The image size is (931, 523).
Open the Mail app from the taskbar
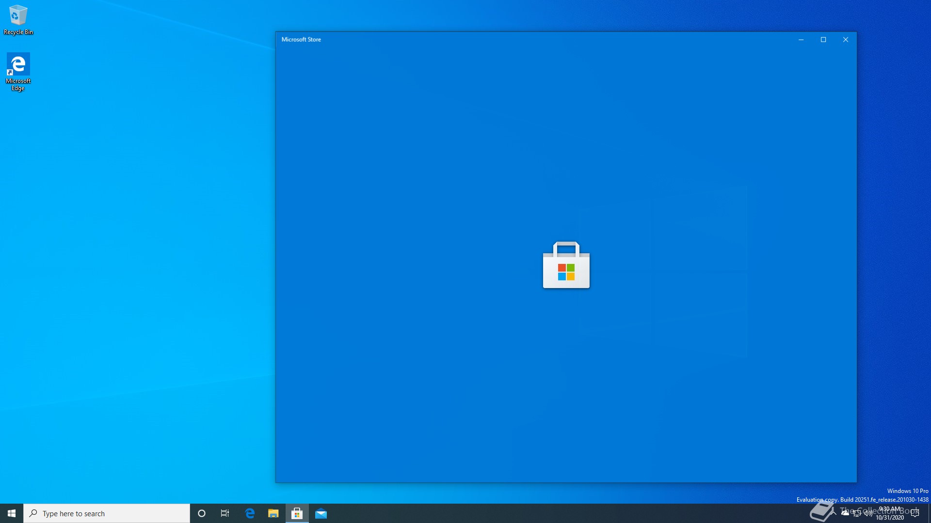(x=321, y=513)
